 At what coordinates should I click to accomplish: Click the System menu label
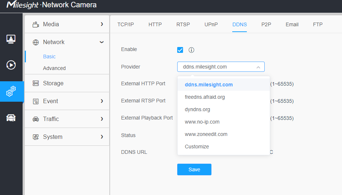click(x=53, y=137)
